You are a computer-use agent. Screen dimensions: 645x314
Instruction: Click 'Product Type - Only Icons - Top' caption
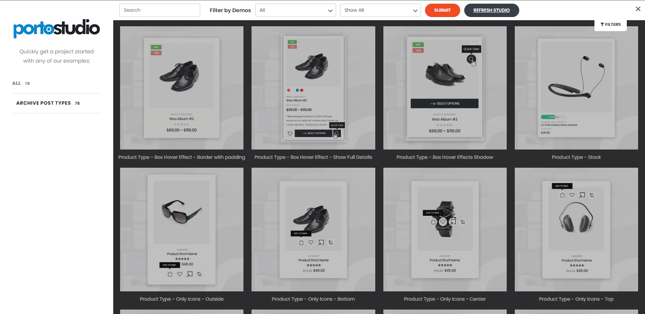pyautogui.click(x=576, y=299)
